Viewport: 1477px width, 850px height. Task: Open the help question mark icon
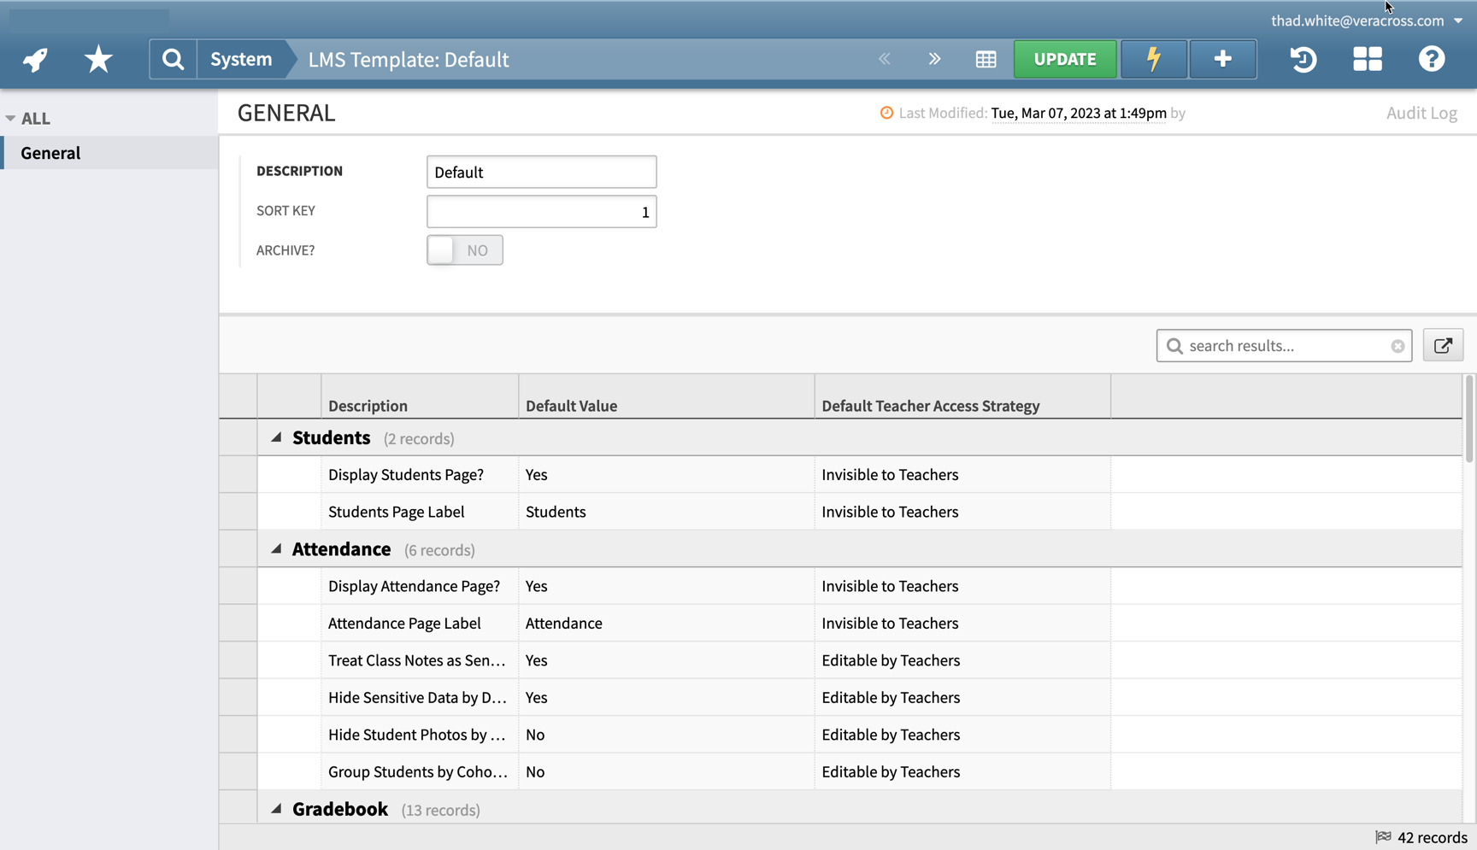point(1432,59)
